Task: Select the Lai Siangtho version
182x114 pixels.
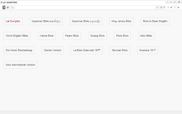Action: (13, 21)
